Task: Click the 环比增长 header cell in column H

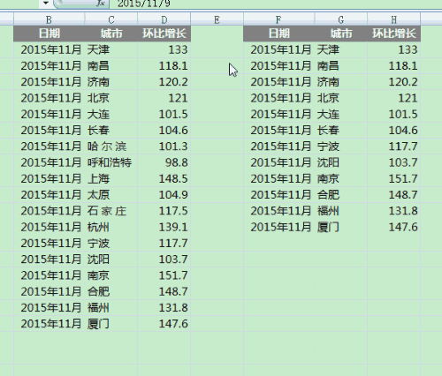Action: click(x=394, y=34)
